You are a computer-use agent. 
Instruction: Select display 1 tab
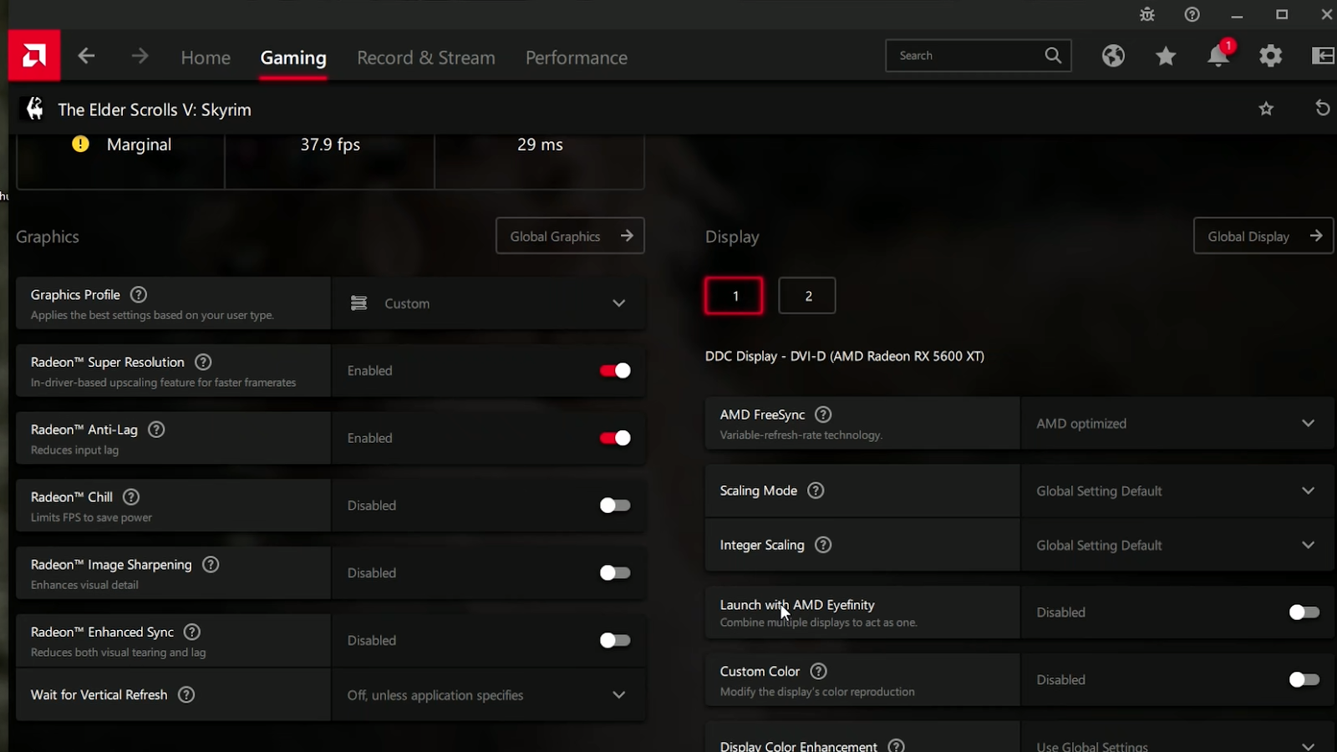(734, 296)
